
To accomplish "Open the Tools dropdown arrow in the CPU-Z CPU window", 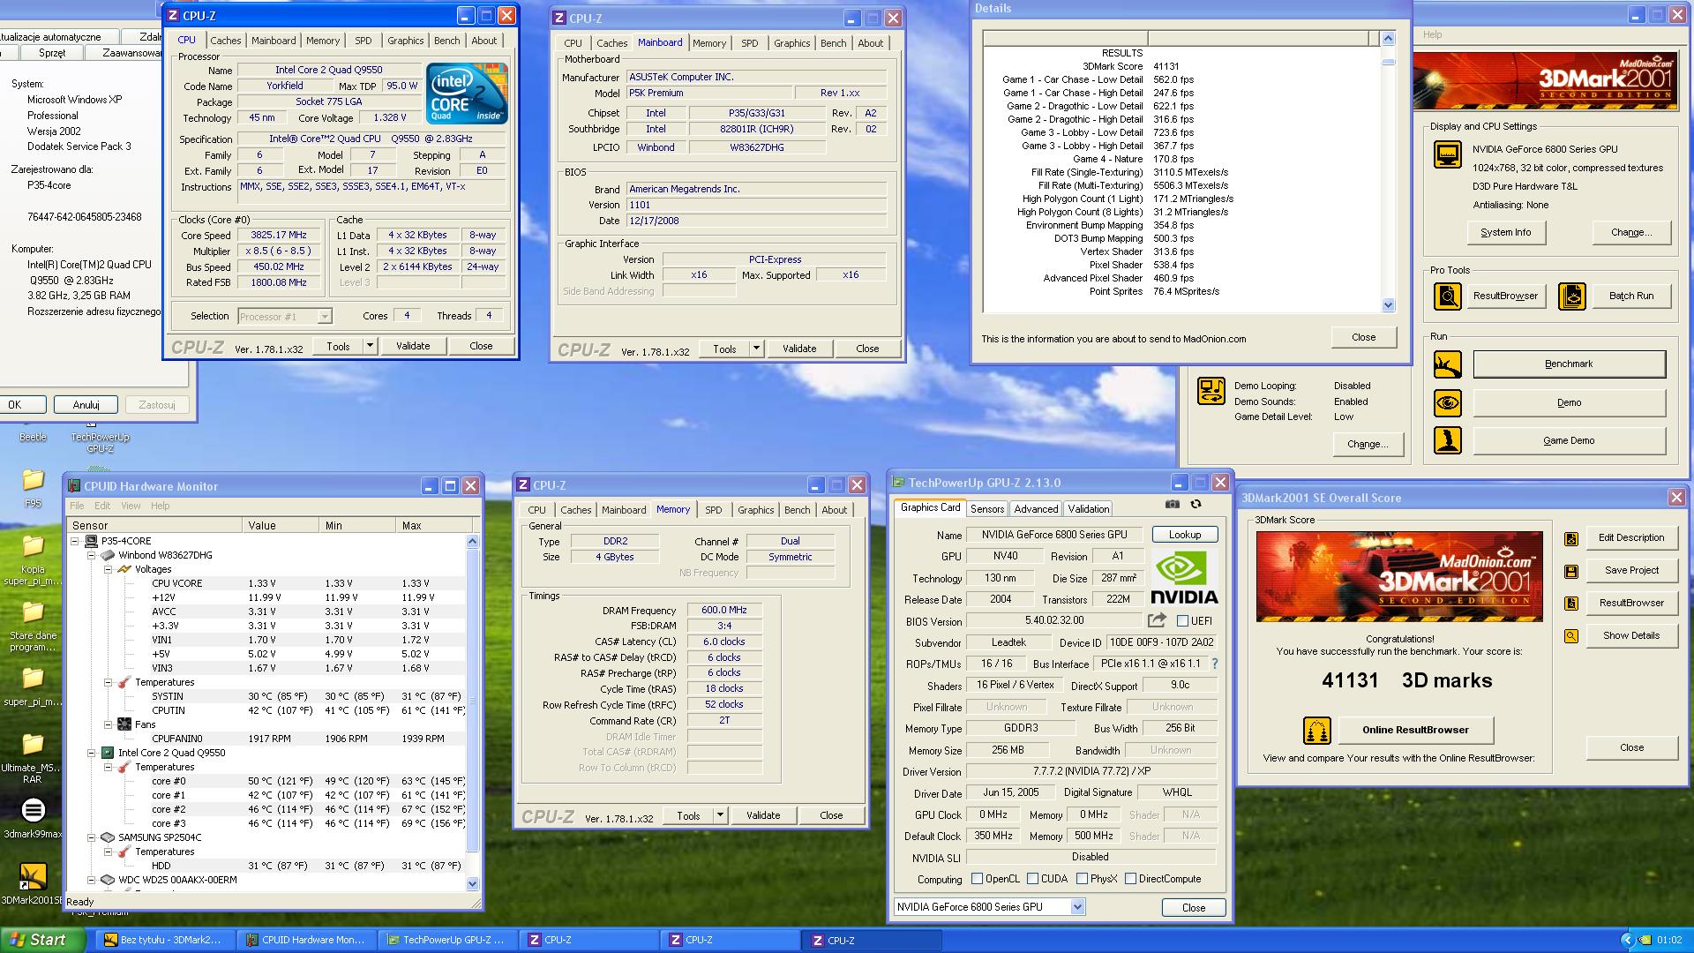I will (x=370, y=346).
